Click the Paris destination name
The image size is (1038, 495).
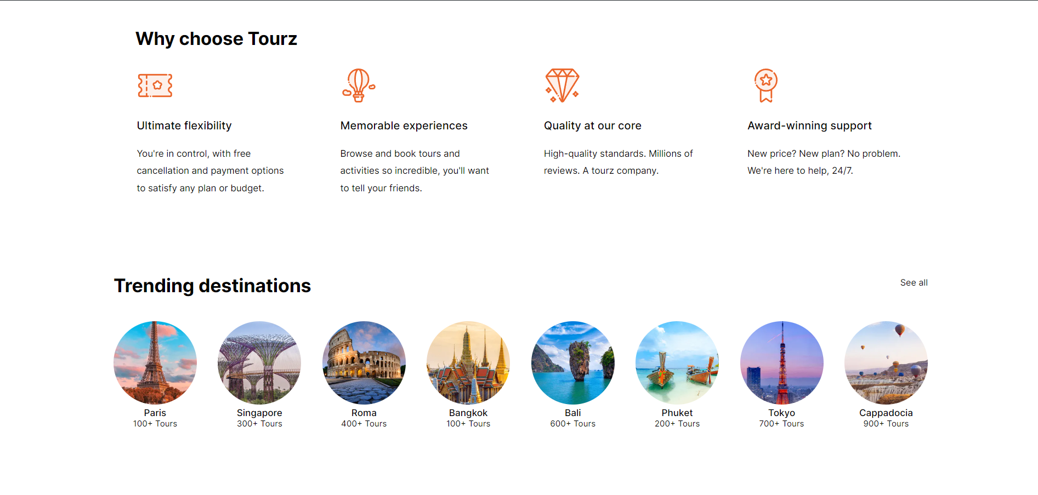tap(155, 413)
